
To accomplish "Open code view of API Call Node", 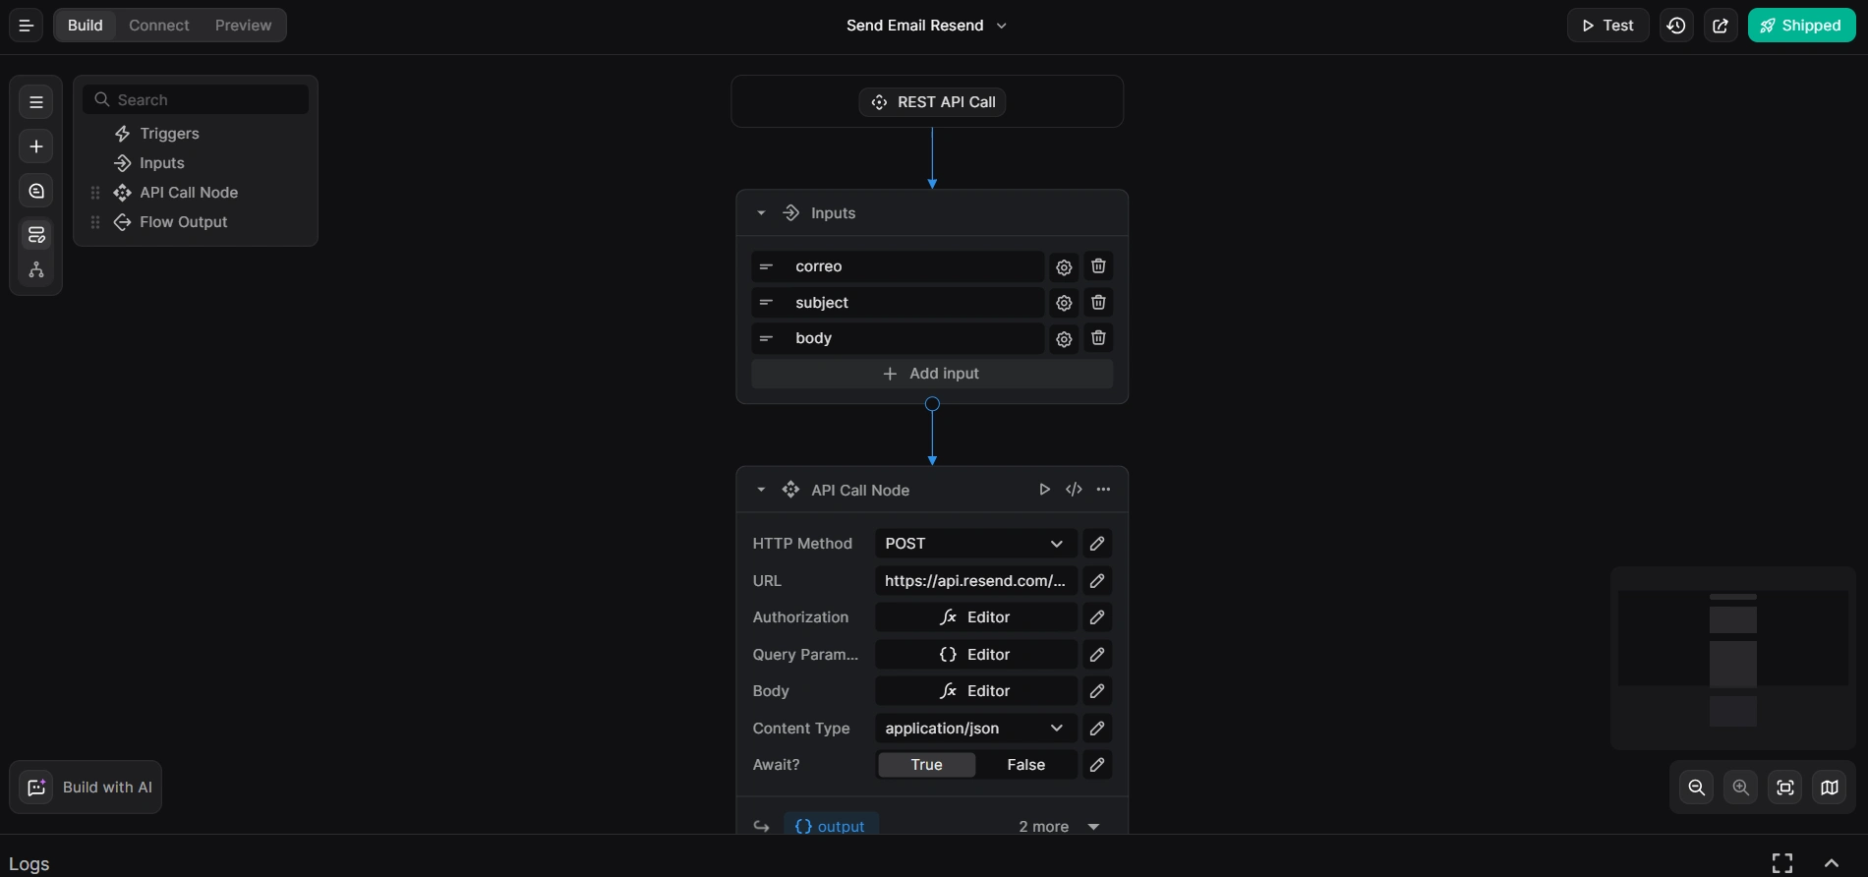I will [1074, 490].
